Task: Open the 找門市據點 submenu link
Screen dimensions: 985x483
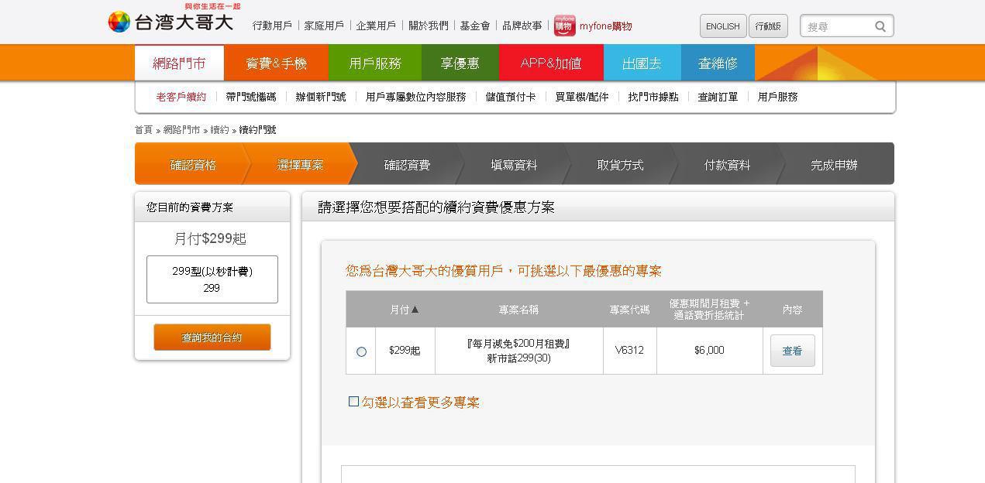Action: click(653, 97)
